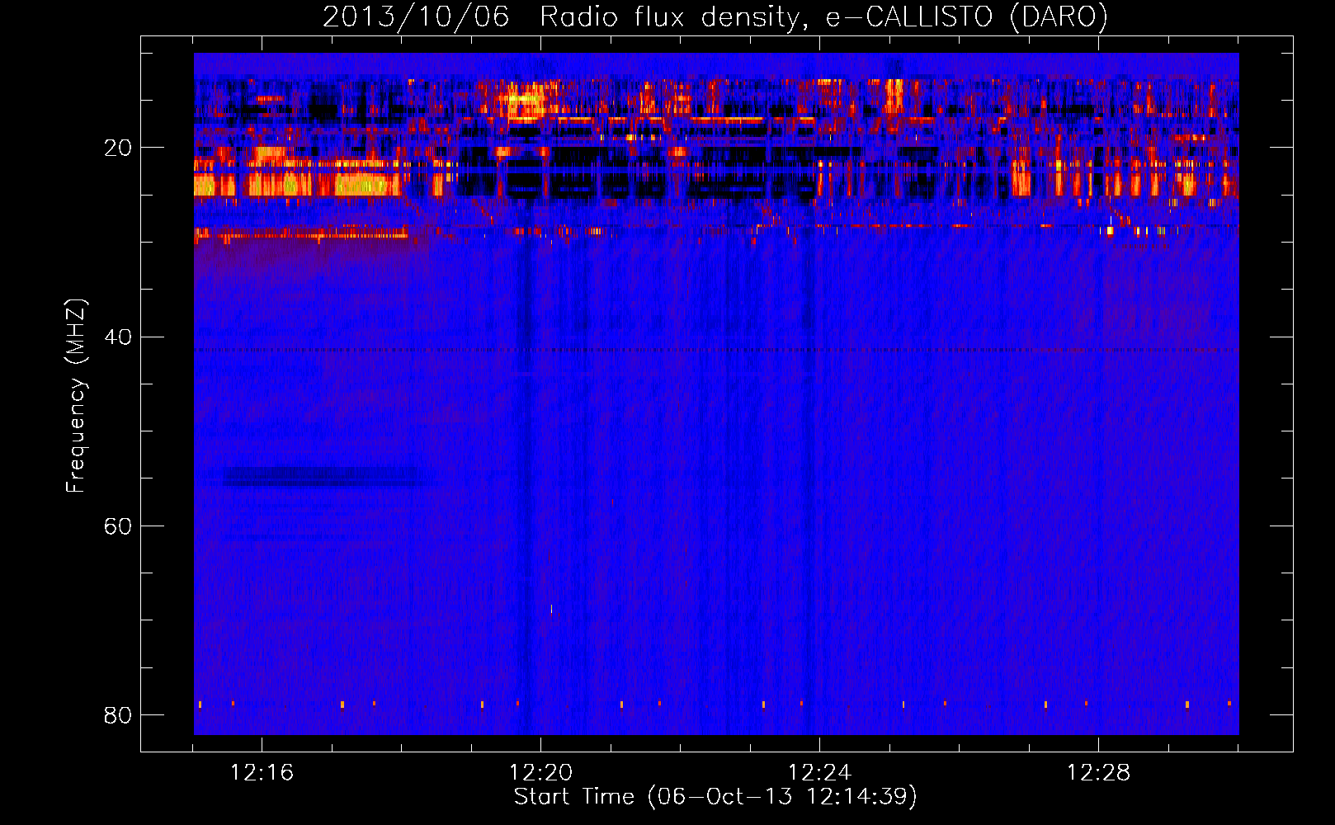Click the 'Start Time (06-Oct-13 12:14:39)' label
Viewport: 1335px width, 825px height.
(x=715, y=797)
